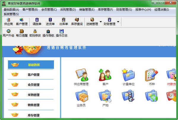Select 销售管理 in the left sidebar
The image size is (178, 120).
pos(31,105)
